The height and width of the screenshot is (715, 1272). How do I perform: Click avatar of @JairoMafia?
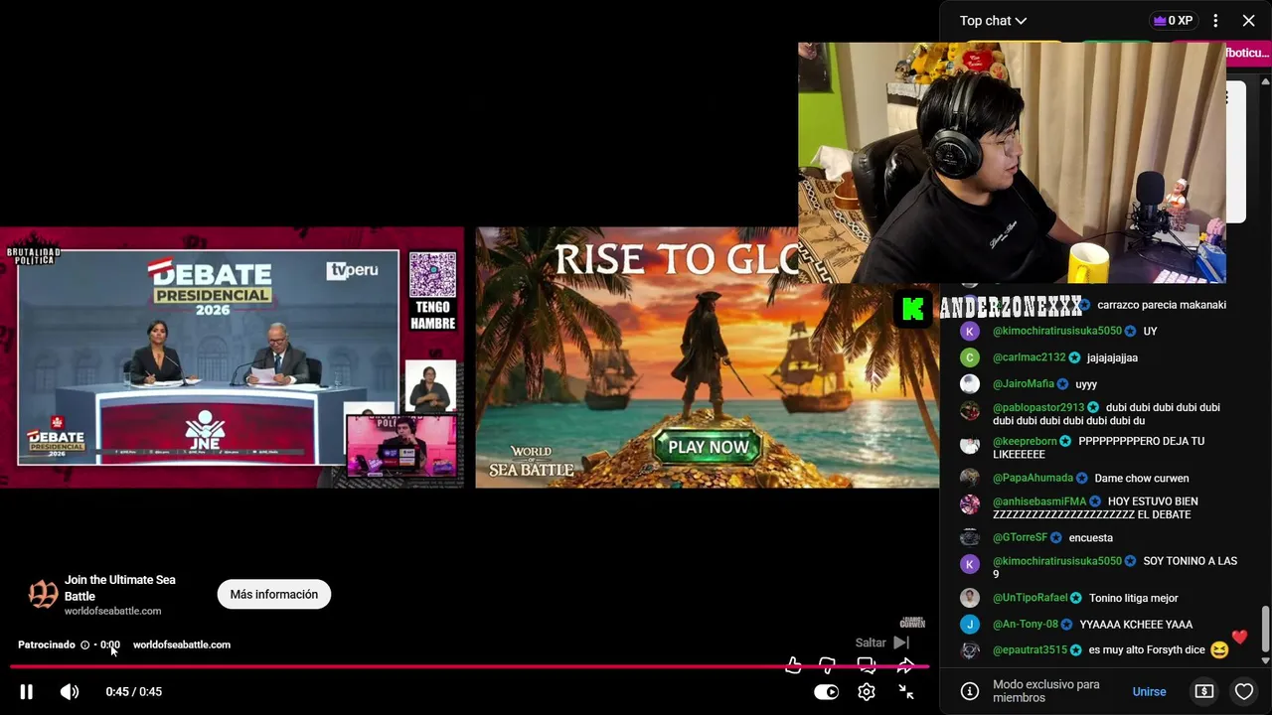[x=970, y=383]
